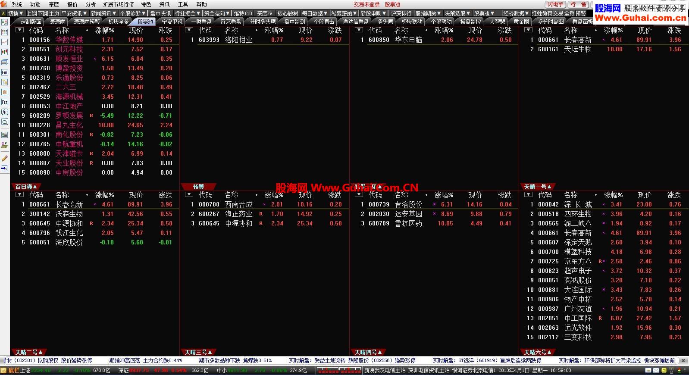Select the 罗顿发展 row
This screenshot has height=375, width=689.
click(x=95, y=116)
